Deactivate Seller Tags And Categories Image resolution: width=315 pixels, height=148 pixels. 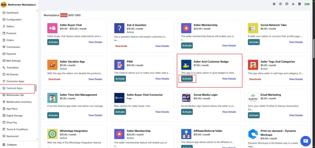tap(255, 79)
